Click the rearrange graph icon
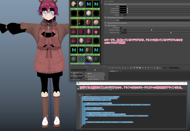Viewport: 190px width, 131px height. pyautogui.click(x=128, y=68)
